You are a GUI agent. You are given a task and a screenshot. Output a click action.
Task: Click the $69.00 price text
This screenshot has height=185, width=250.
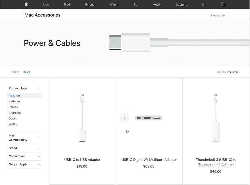[149, 167]
